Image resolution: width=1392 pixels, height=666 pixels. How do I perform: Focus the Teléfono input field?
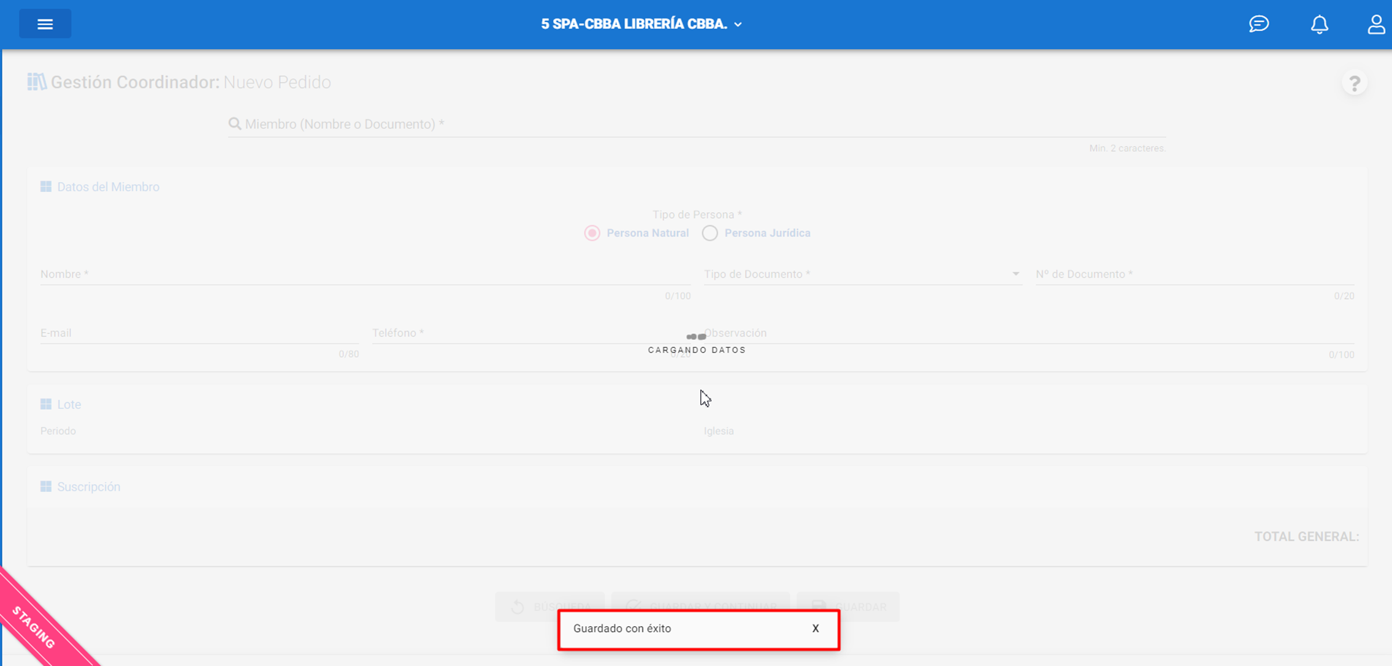click(x=531, y=333)
